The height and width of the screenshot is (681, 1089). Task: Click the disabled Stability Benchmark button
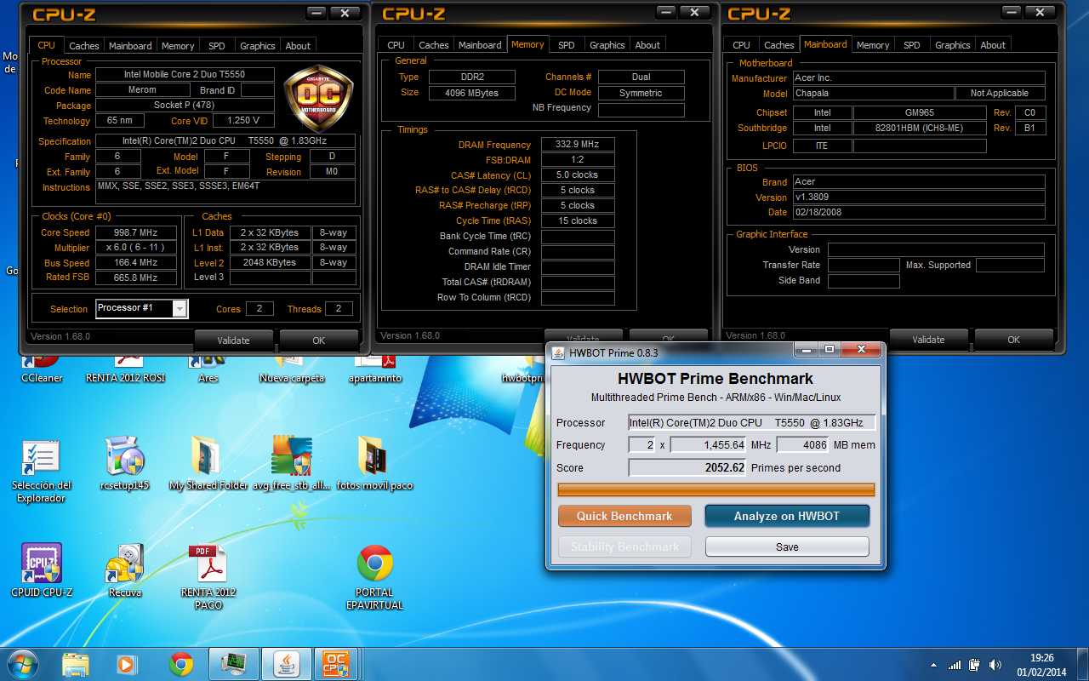(624, 547)
